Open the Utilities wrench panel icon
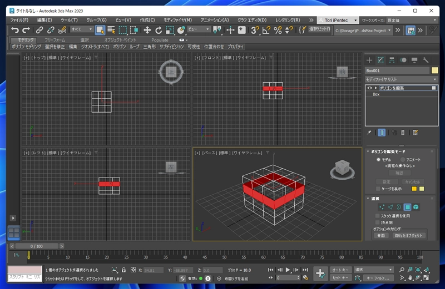The height and width of the screenshot is (289, 445). tap(426, 60)
